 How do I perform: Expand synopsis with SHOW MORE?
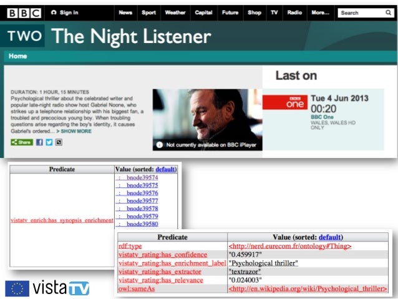(74, 131)
